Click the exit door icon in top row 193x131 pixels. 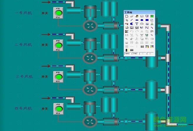pos(137,16)
